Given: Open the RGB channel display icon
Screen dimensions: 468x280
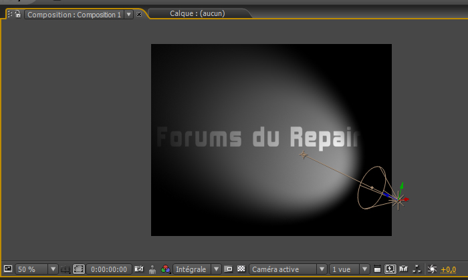Looking at the screenshot, I should point(165,269).
